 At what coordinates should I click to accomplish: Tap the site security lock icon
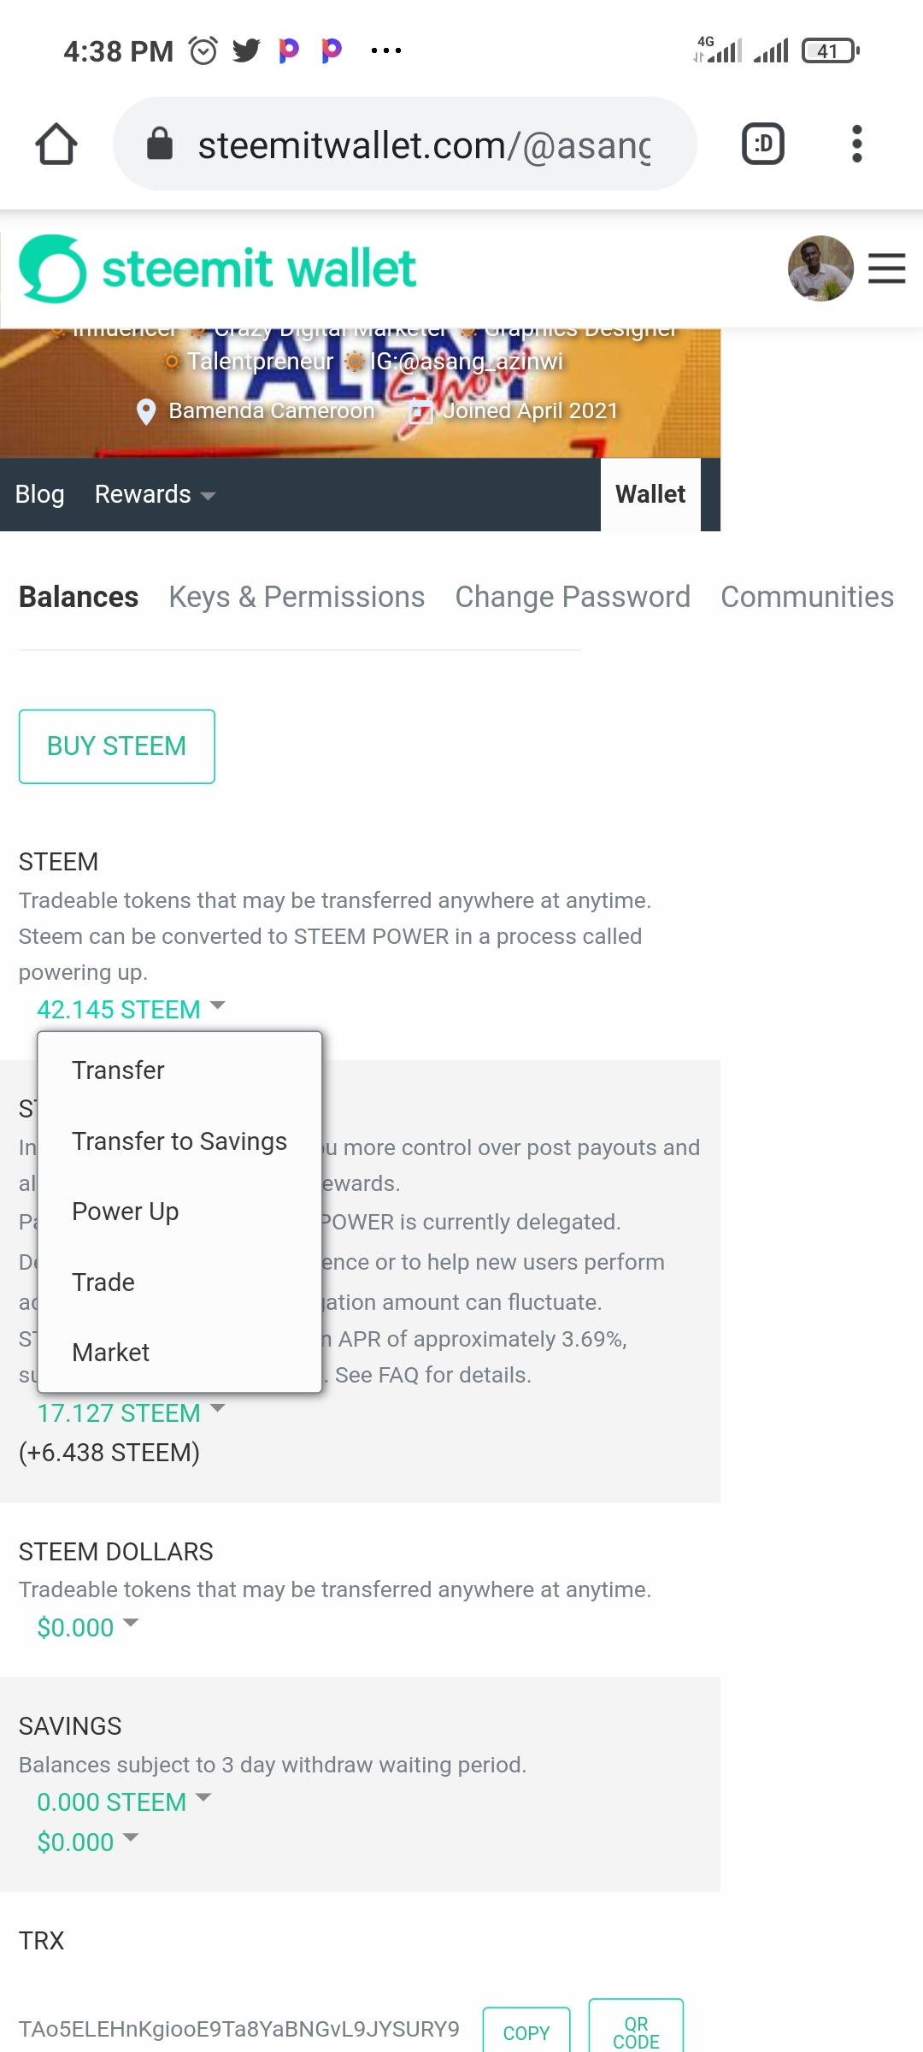point(160,144)
